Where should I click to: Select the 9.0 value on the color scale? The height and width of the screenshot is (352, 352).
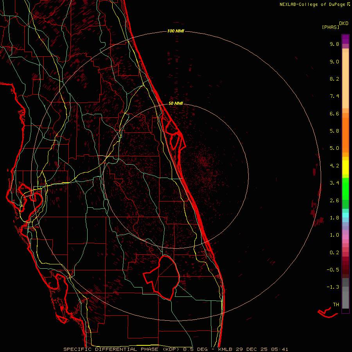[x=334, y=61]
